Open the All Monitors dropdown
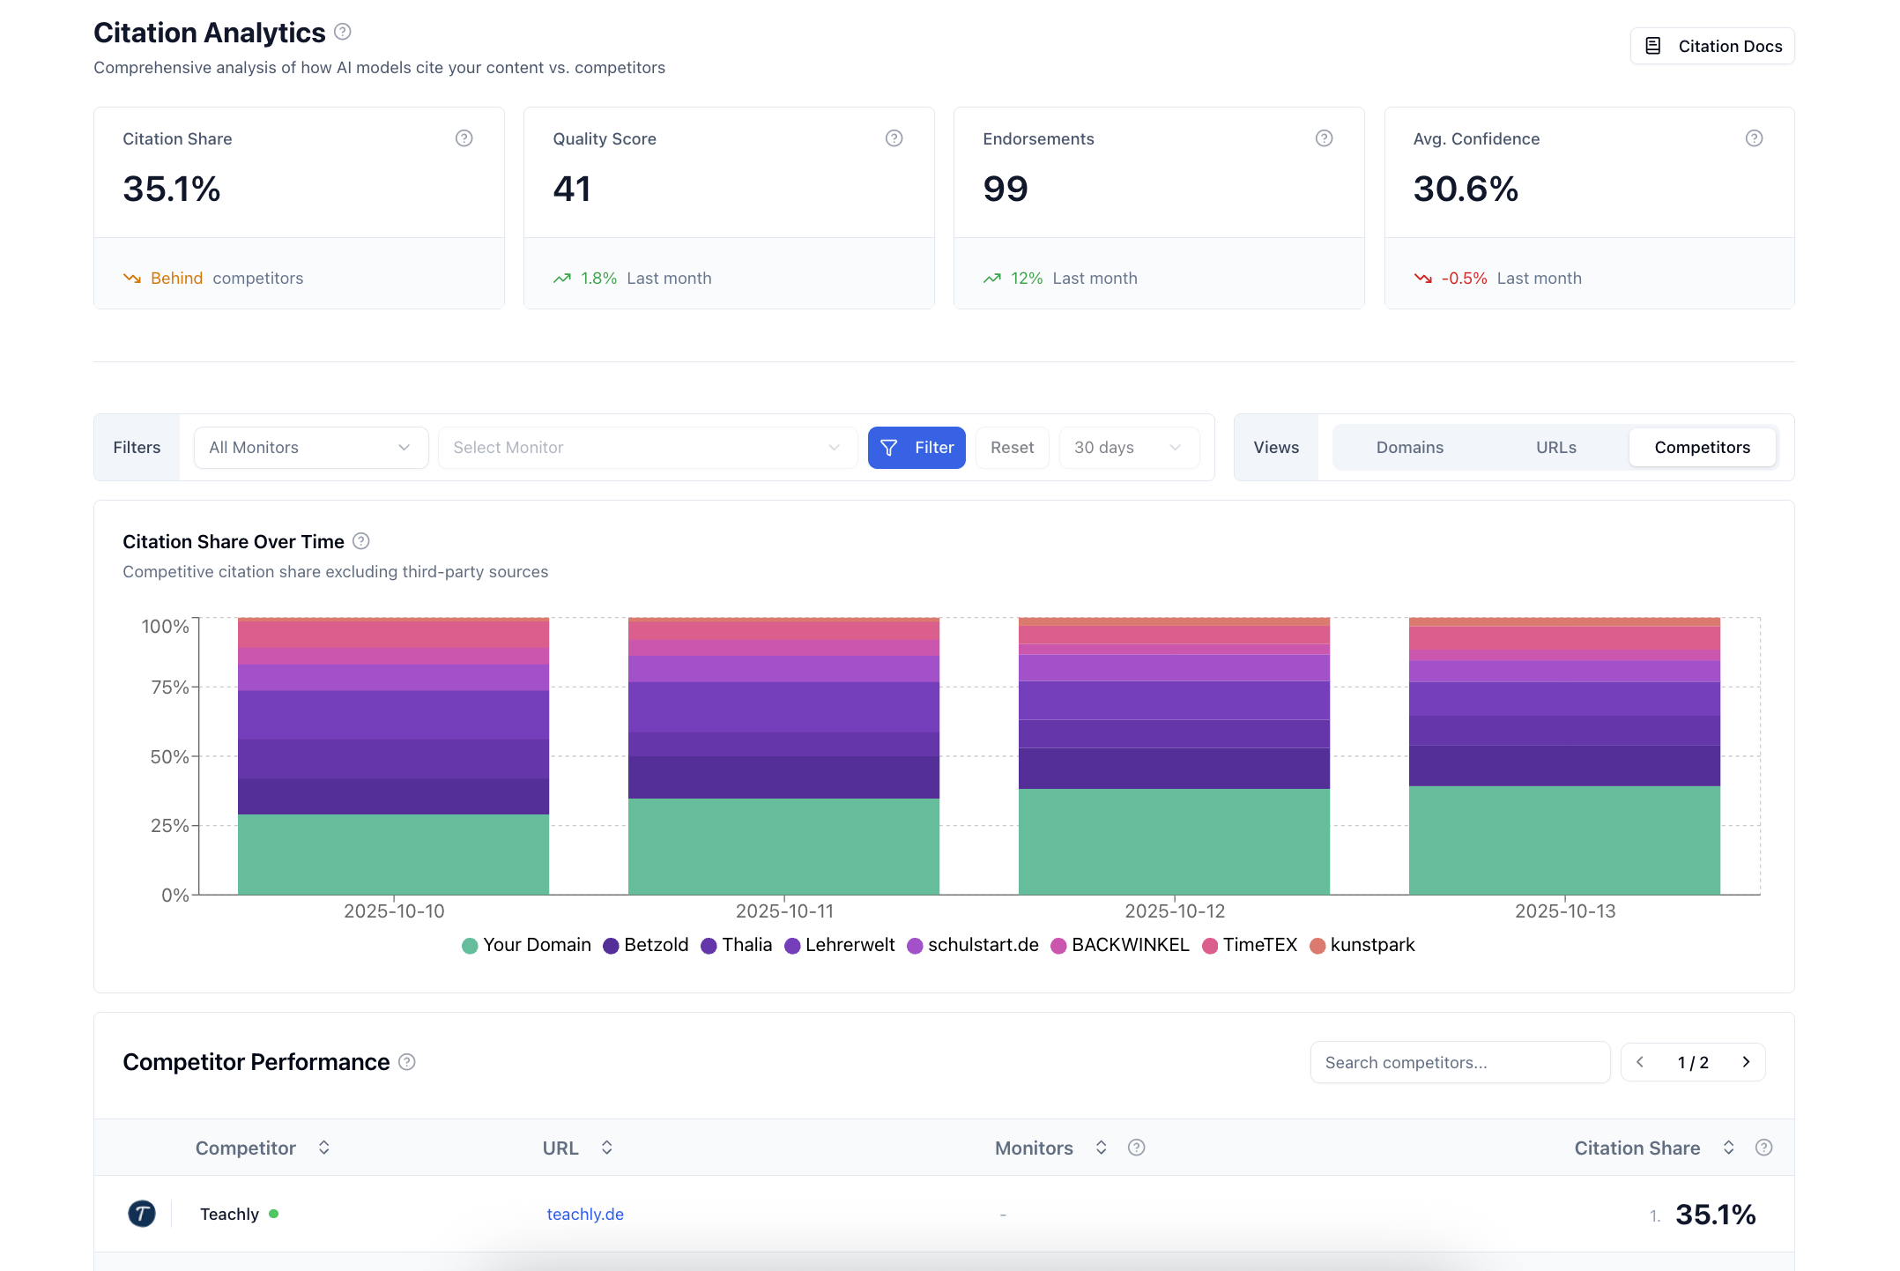1900x1271 pixels. (x=310, y=447)
